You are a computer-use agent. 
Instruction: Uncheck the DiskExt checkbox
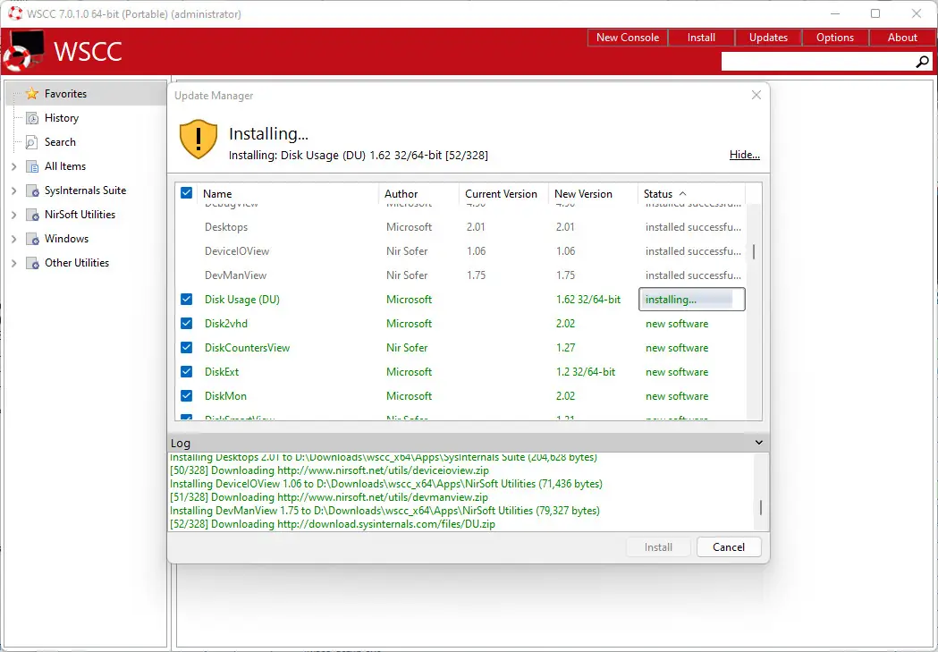point(186,371)
